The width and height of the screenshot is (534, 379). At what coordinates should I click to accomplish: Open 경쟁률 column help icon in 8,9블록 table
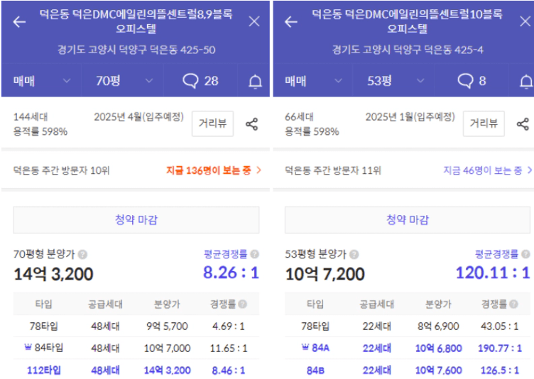(x=242, y=304)
